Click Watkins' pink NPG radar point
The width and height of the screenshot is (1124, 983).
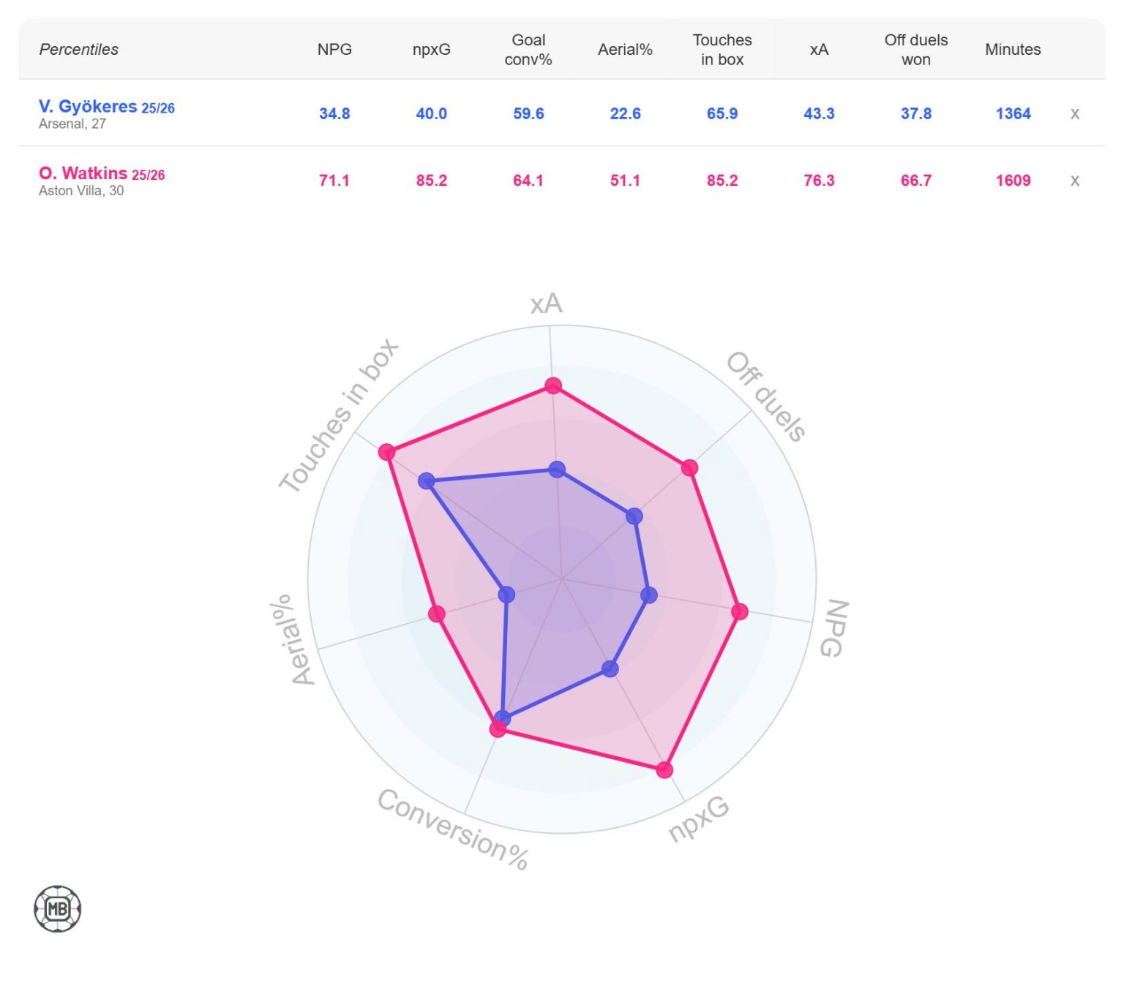pyautogui.click(x=740, y=611)
